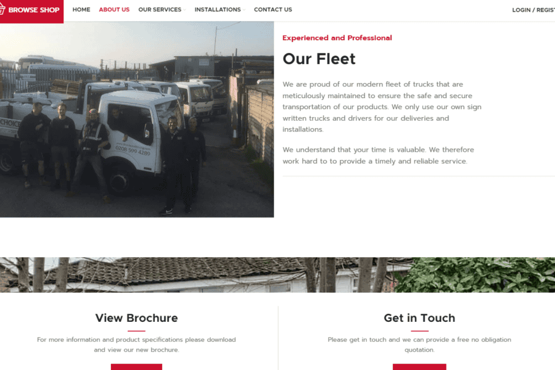Click the rooftop banner image
This screenshot has height=370, width=555.
(x=277, y=275)
